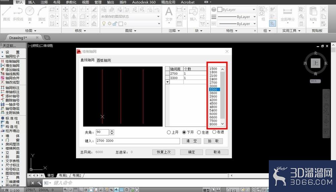Click the 确定 button
This screenshot has height=192, width=336.
point(192,152)
